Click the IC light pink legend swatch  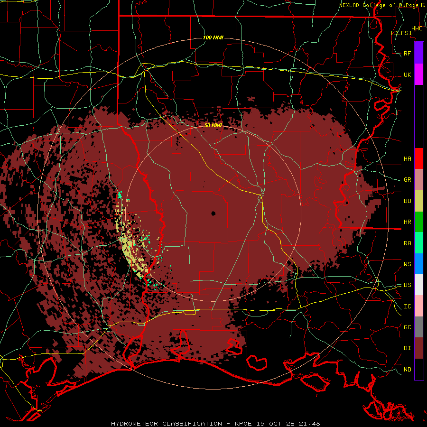click(x=419, y=306)
